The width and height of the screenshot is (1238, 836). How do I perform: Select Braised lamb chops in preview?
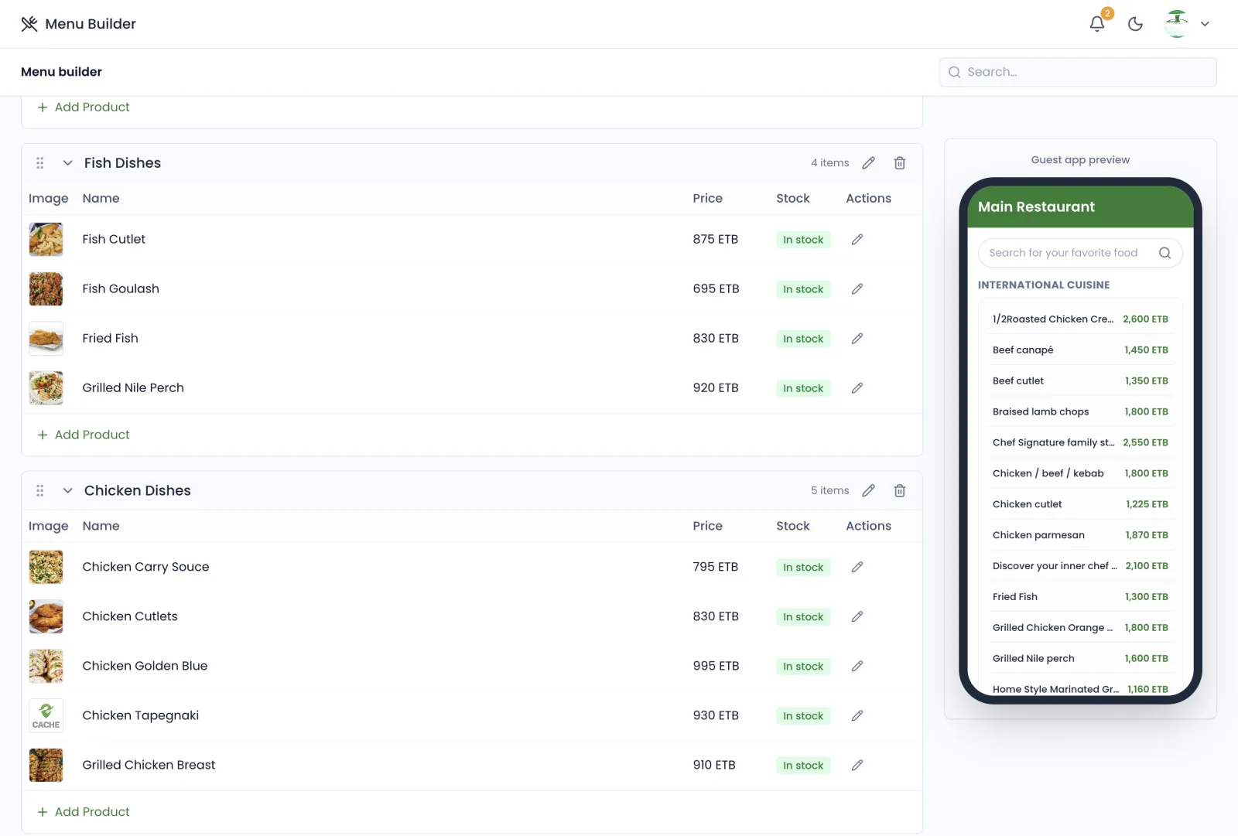1080,412
